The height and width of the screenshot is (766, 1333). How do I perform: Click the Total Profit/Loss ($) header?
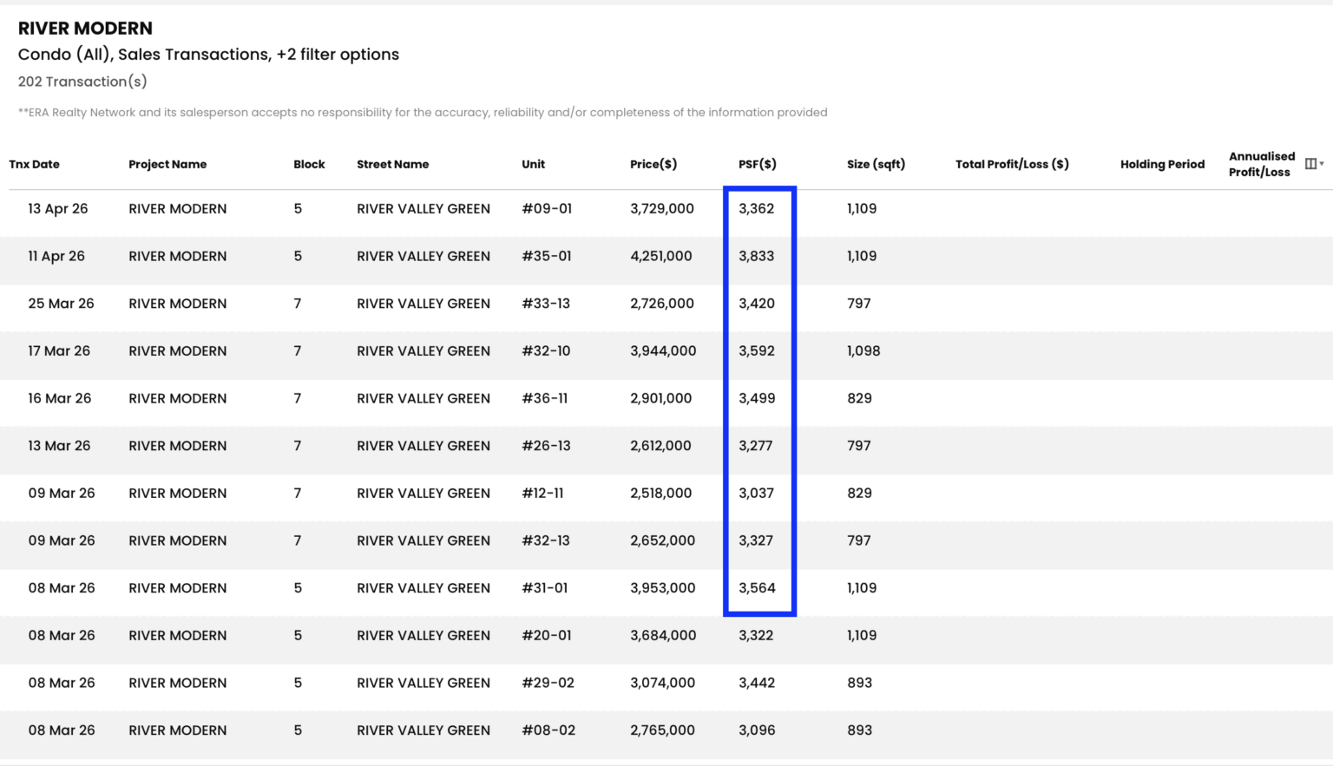1012,164
